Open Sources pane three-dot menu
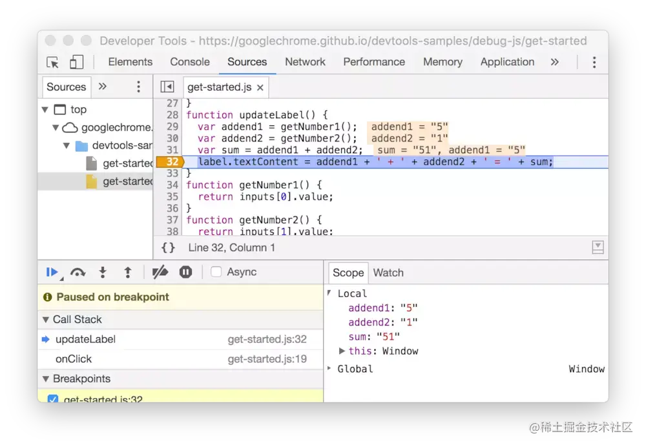Screen dimensions: 646x447 tap(138, 87)
